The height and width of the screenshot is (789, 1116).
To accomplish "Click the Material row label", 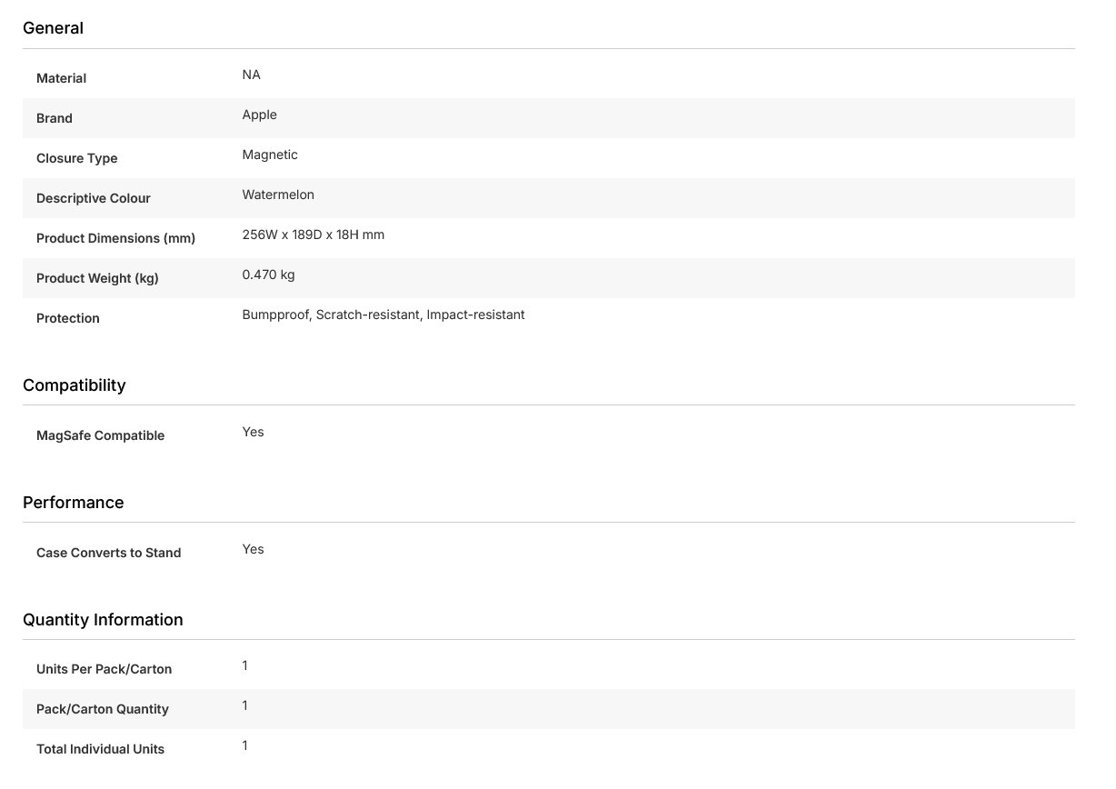I will [x=61, y=78].
